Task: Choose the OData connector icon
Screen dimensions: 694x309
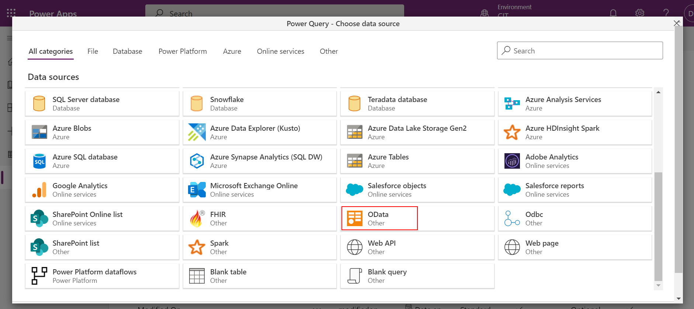Action: (354, 218)
